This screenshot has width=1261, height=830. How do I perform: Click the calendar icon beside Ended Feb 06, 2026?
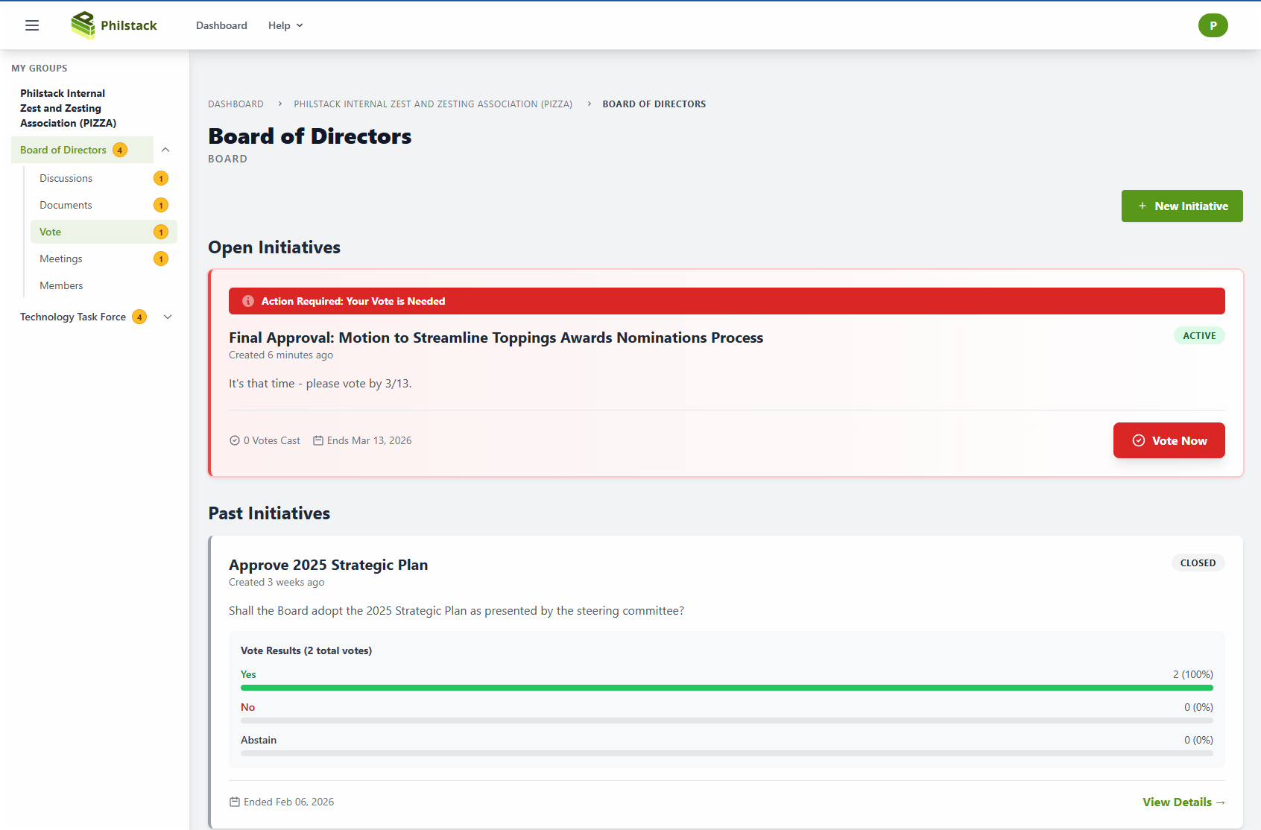(234, 801)
